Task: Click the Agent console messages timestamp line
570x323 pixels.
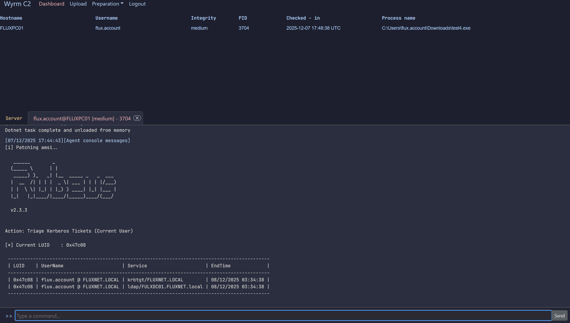Action: pyautogui.click(x=67, y=141)
